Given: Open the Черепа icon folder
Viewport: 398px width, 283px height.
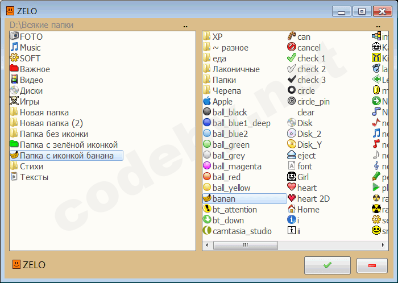Looking at the screenshot, I should click(222, 90).
